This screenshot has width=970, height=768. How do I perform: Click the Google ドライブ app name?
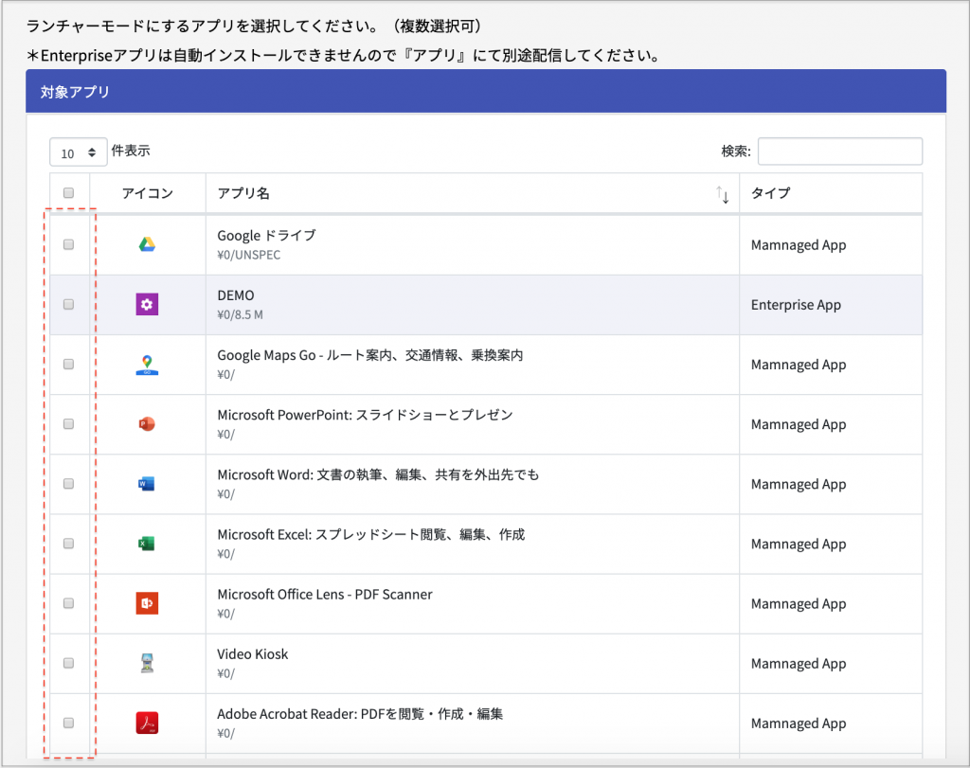pos(266,235)
